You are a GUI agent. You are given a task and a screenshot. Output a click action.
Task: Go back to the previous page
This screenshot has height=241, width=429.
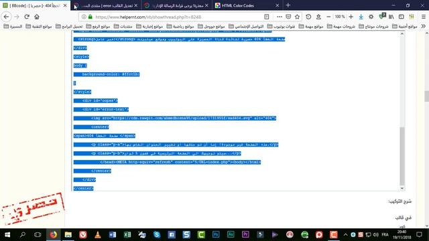(x=6, y=17)
